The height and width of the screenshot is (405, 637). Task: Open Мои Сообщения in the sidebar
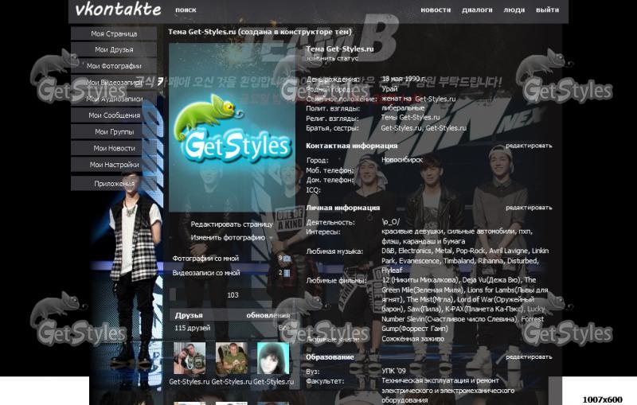(114, 115)
